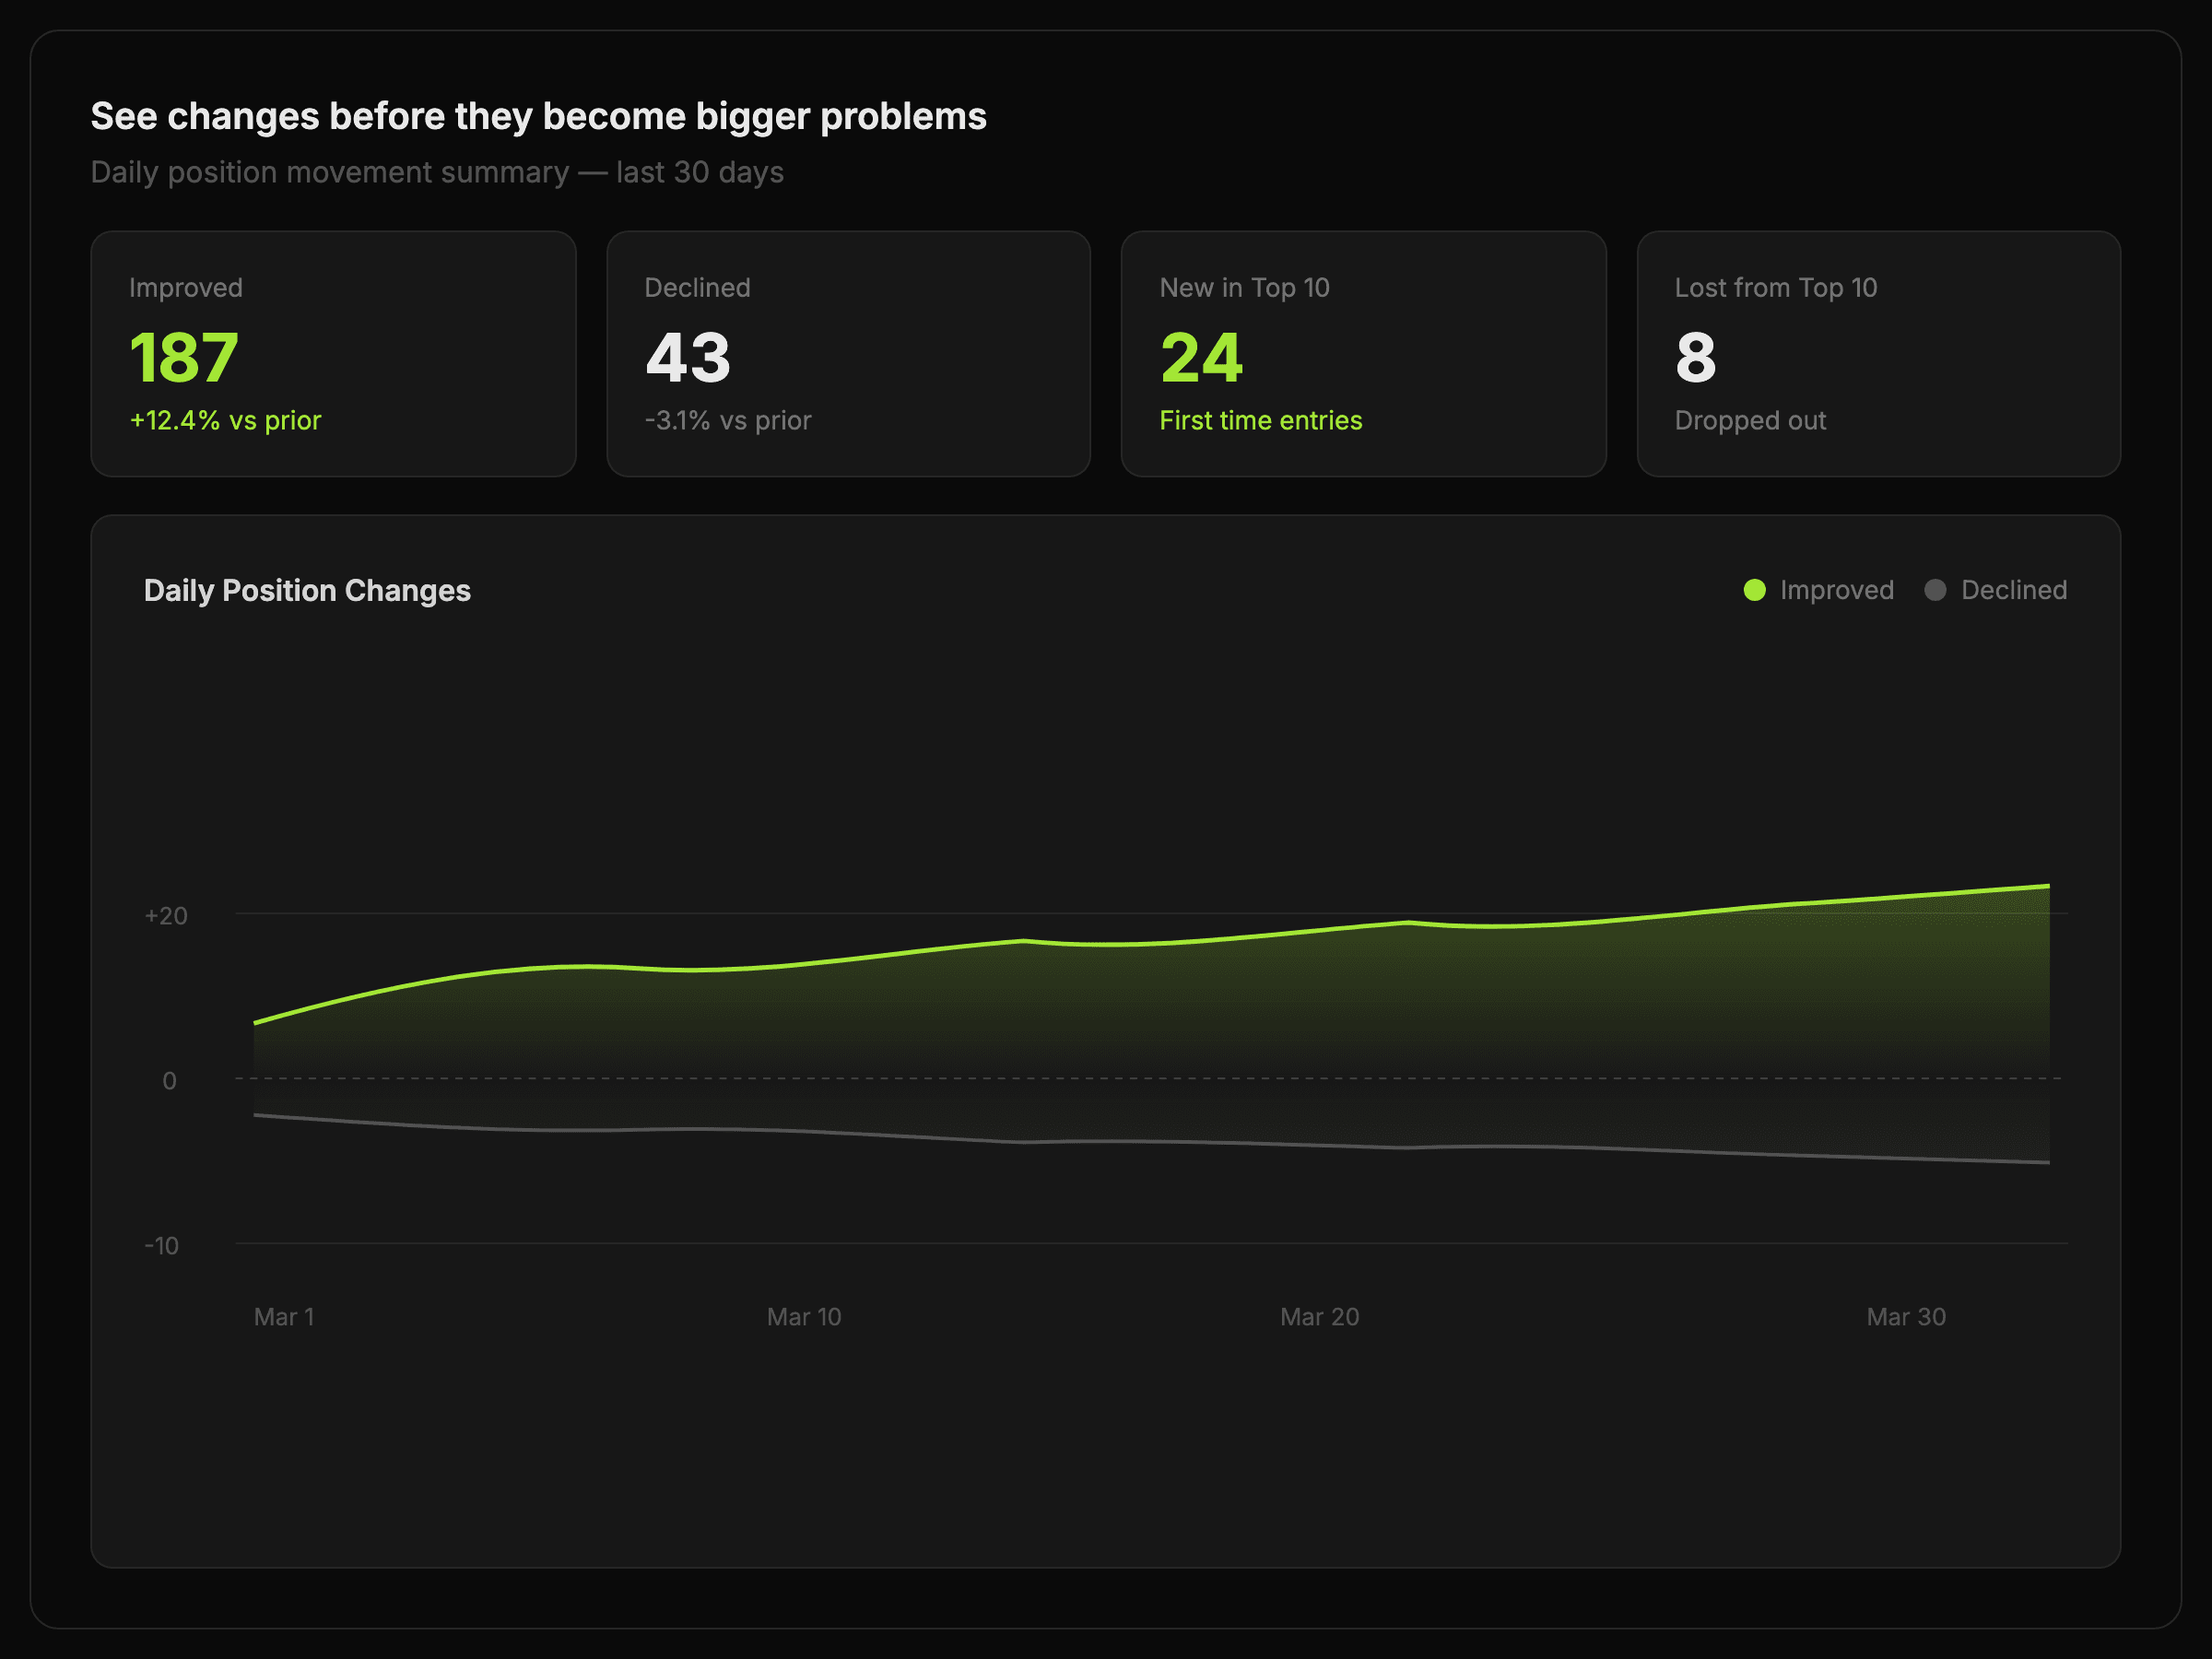The image size is (2212, 1659).
Task: Click the First time entries label
Action: coord(1260,420)
